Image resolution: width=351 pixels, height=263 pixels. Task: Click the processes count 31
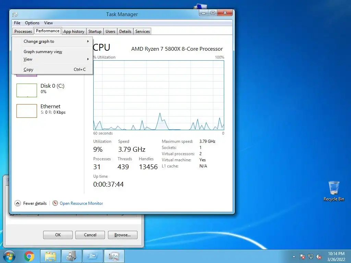pos(97,167)
